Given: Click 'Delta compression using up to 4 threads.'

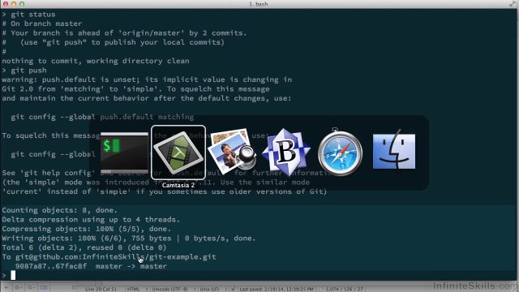Looking at the screenshot, I should tap(91, 220).
